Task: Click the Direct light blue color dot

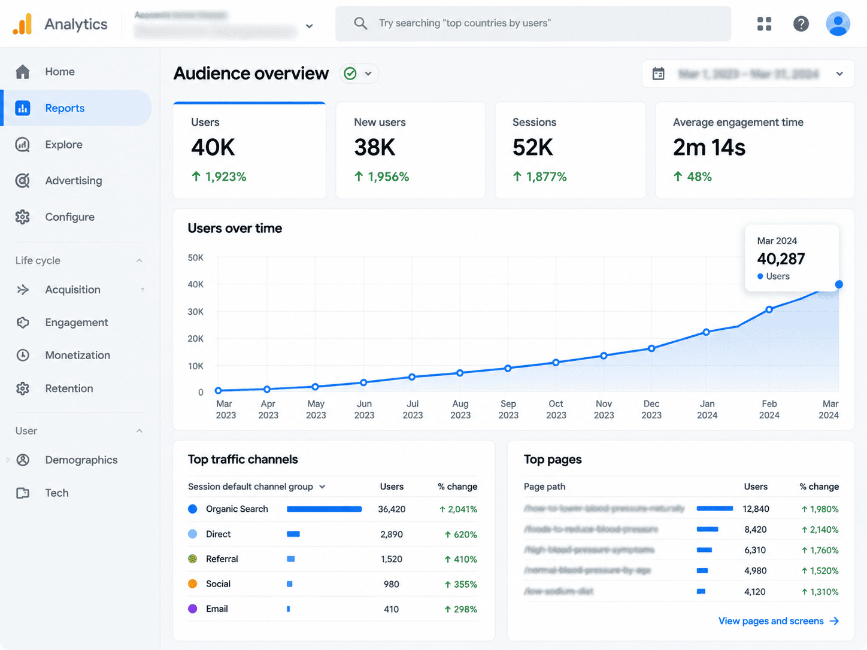Action: coord(193,534)
